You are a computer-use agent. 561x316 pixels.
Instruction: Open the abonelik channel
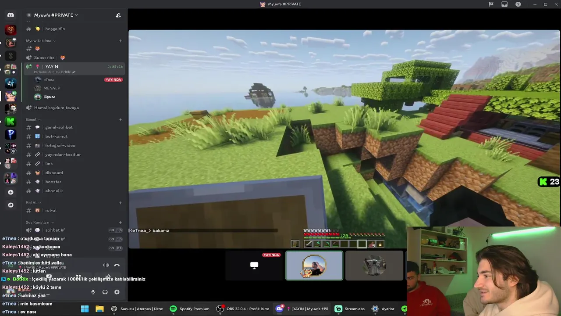click(x=74, y=191)
